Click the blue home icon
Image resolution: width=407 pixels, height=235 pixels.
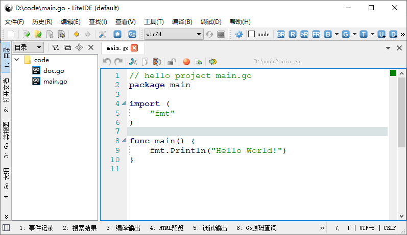[x=117, y=34]
